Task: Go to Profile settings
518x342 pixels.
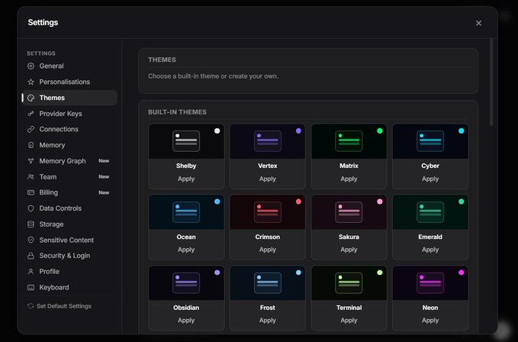Action: pos(69,272)
